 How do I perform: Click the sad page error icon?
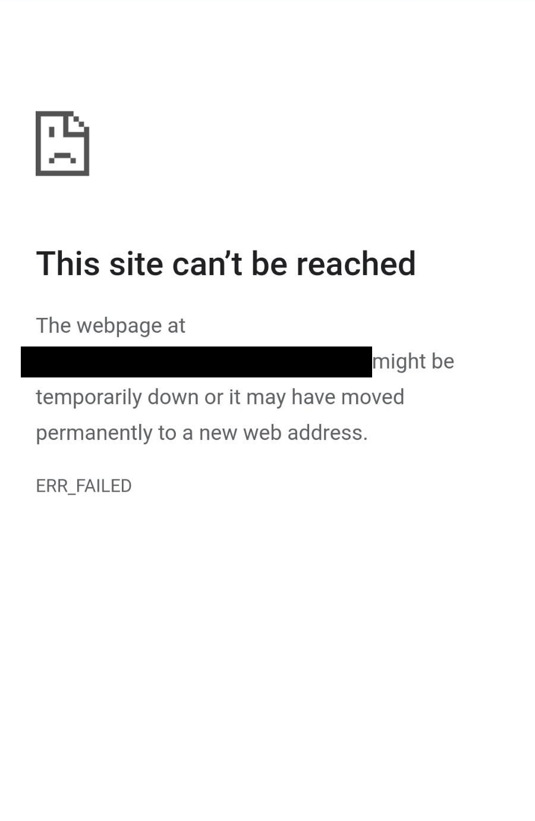[x=62, y=143]
